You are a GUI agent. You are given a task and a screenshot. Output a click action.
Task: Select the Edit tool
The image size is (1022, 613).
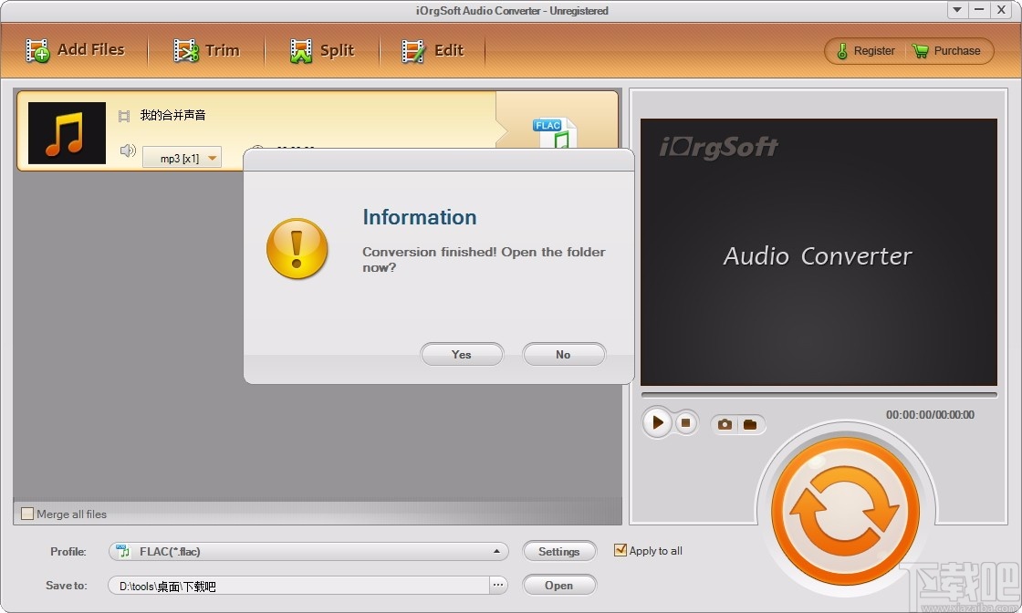(x=434, y=50)
